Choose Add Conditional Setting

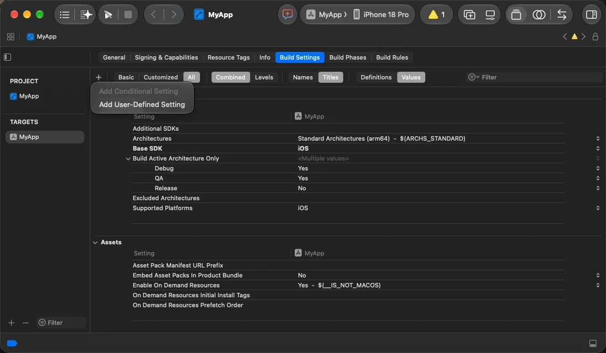coord(138,92)
